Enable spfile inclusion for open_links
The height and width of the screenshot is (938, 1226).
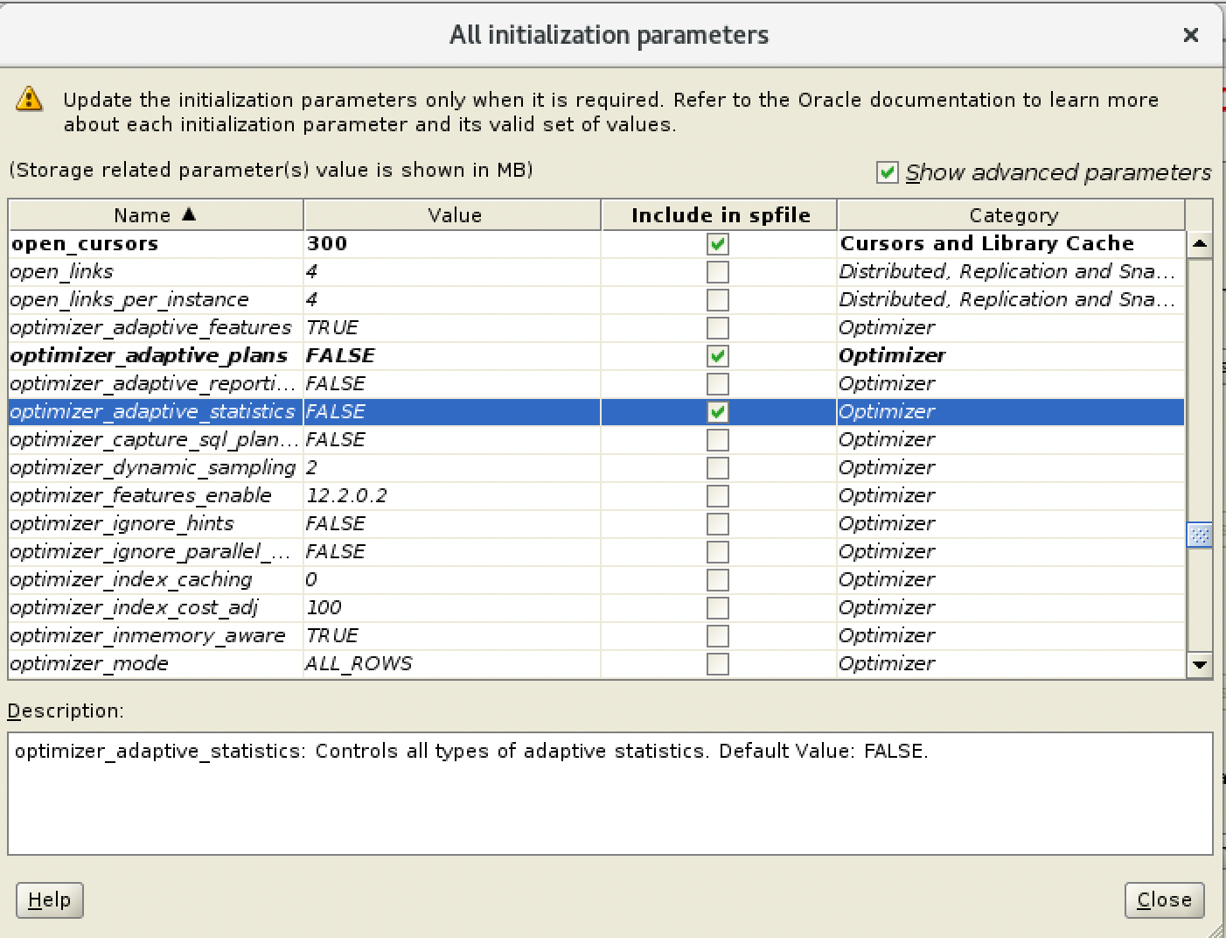(x=717, y=272)
